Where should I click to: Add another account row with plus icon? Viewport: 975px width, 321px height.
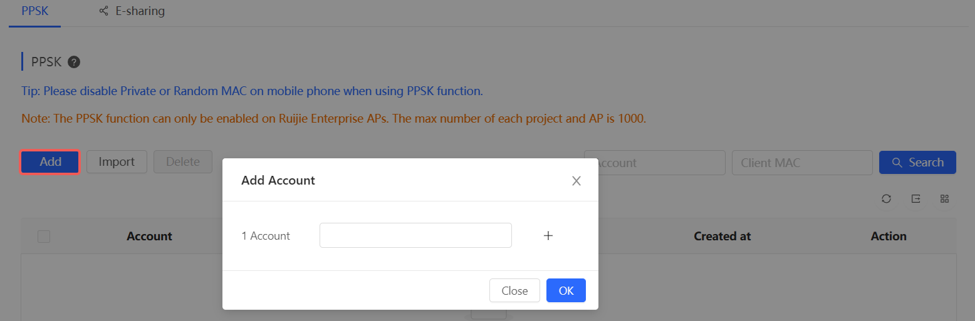pyautogui.click(x=548, y=236)
